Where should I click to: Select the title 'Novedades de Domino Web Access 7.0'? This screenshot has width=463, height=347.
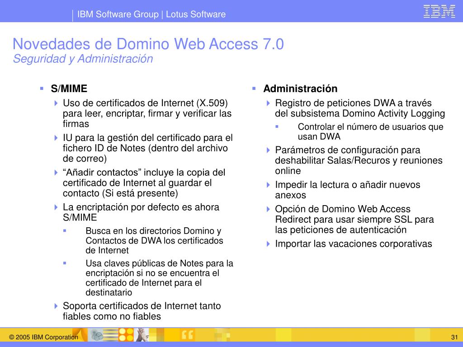148,44
